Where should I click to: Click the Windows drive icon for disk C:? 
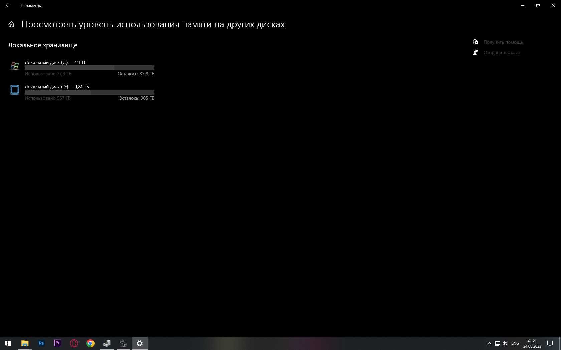(15, 66)
